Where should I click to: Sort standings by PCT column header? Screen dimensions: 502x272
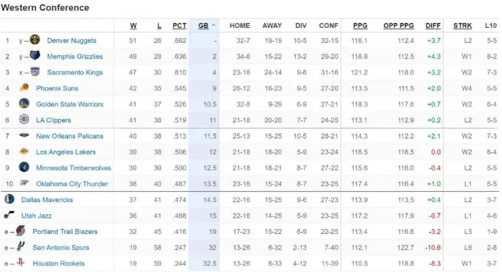tap(180, 26)
